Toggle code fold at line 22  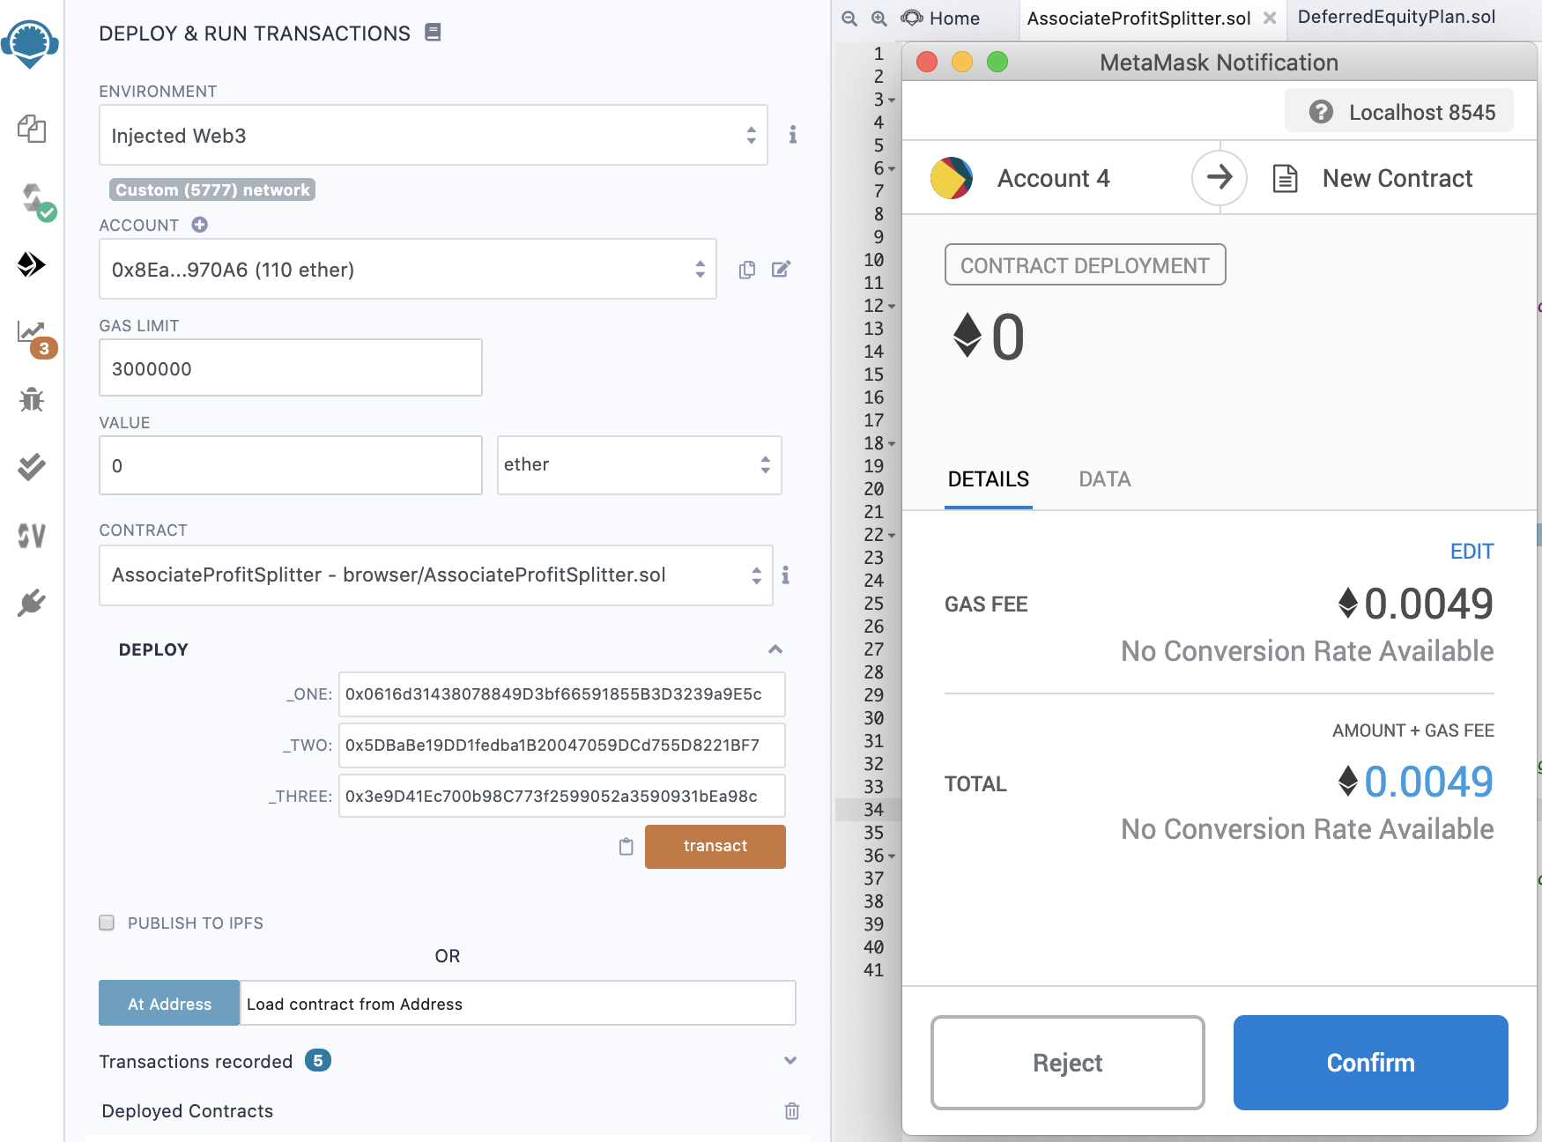[892, 535]
